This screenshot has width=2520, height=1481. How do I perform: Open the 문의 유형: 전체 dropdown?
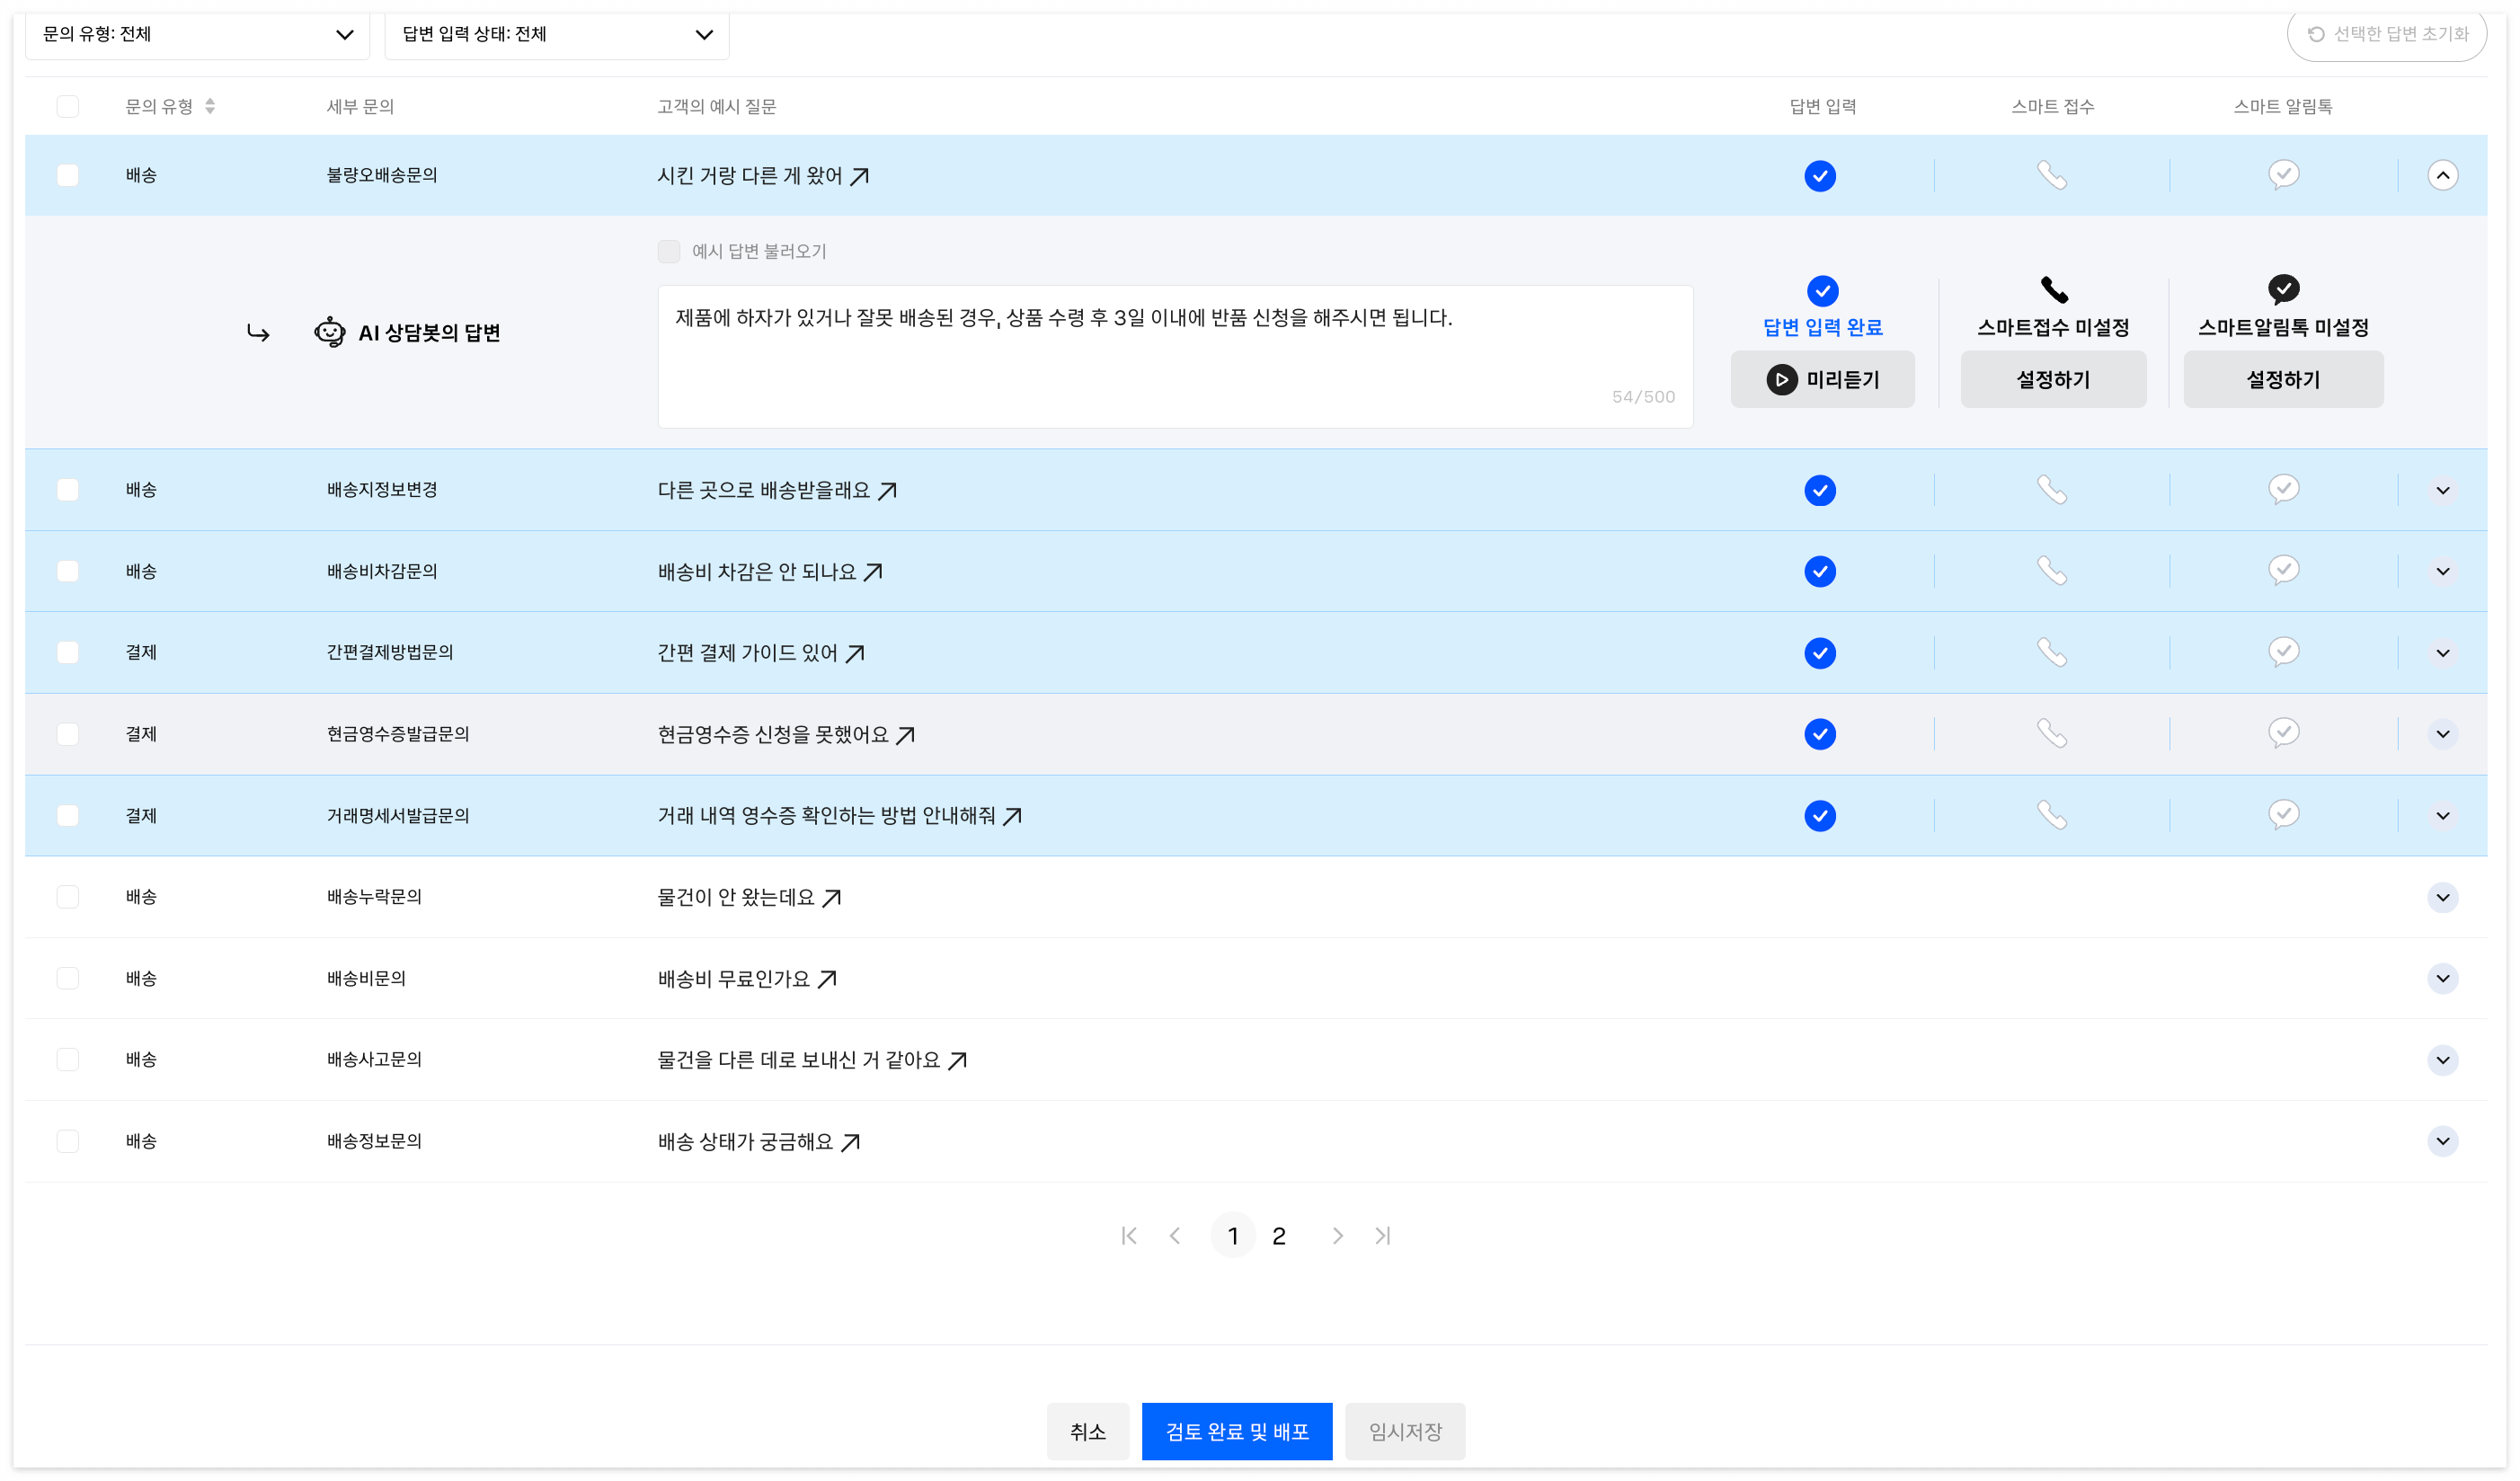coord(197,35)
